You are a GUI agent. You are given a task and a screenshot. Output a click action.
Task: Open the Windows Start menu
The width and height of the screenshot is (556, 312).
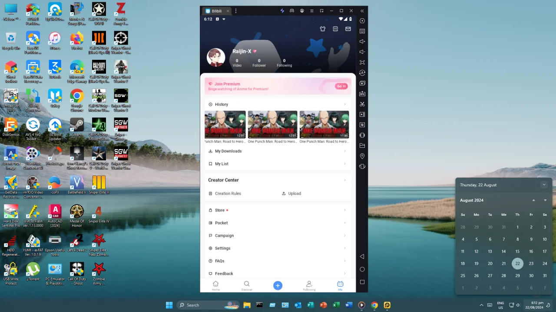[x=169, y=305]
